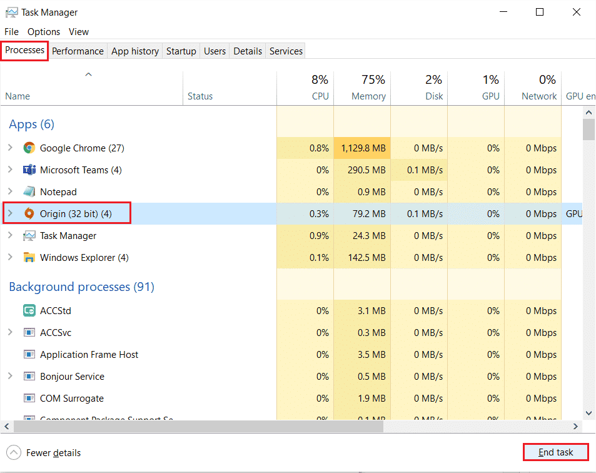The image size is (596, 473).
Task: Click the Fewer details circle arrow icon
Action: point(14,452)
